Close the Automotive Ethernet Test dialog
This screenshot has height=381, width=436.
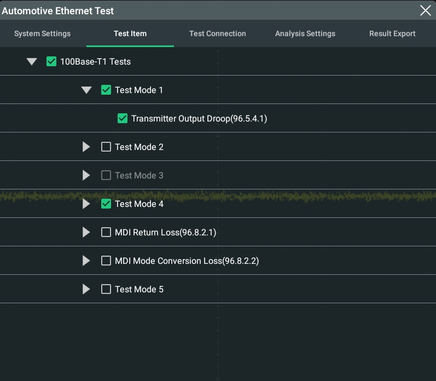(x=425, y=10)
